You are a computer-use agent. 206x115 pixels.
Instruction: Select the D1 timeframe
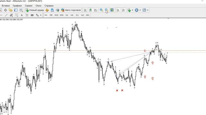77,15
